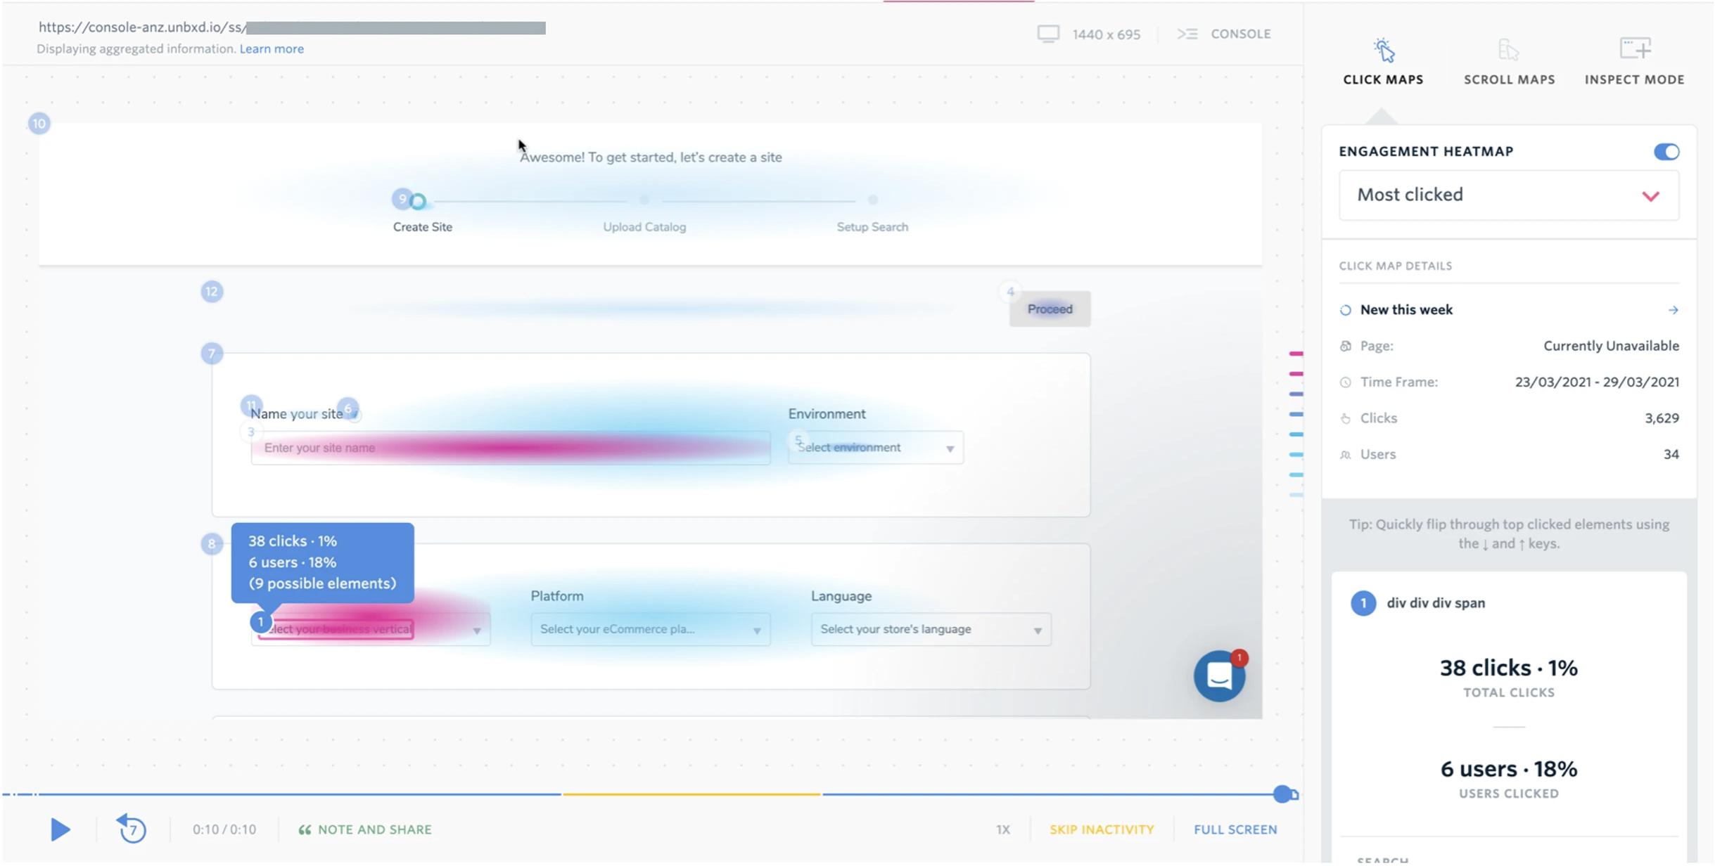Open the Select your eCommerce platform dropdown
The width and height of the screenshot is (1715, 866).
[651, 629]
